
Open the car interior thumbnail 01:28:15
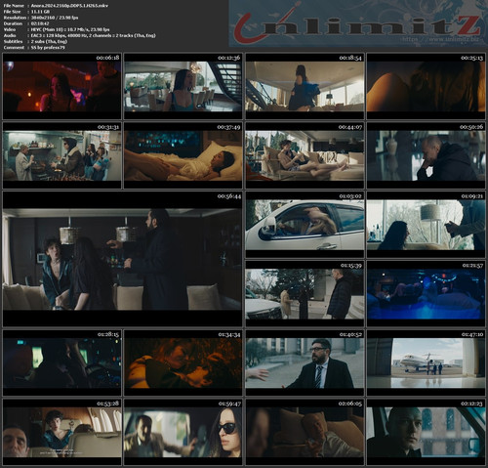(x=61, y=362)
